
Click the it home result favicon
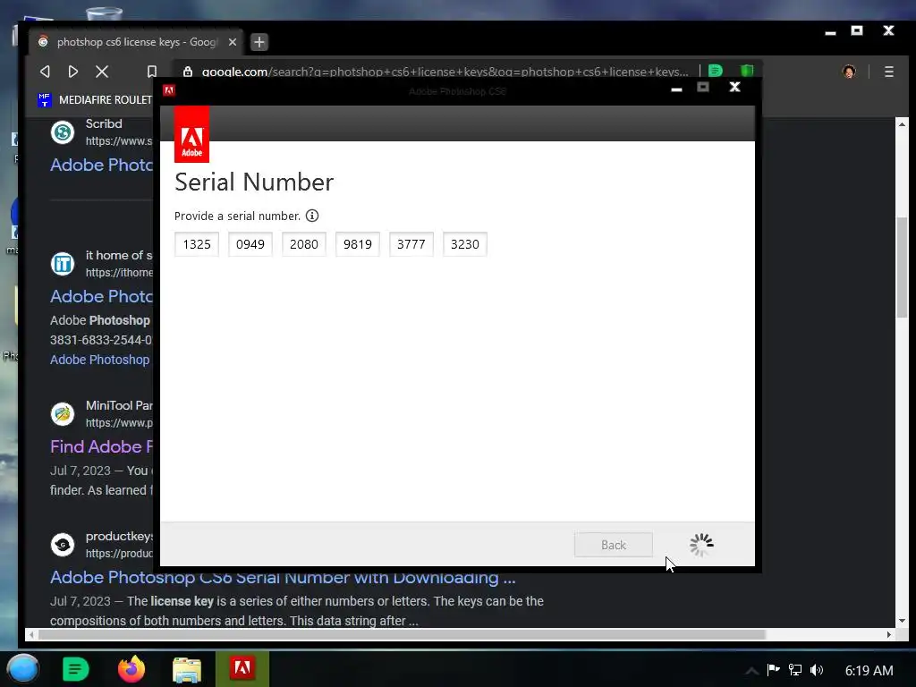click(63, 264)
